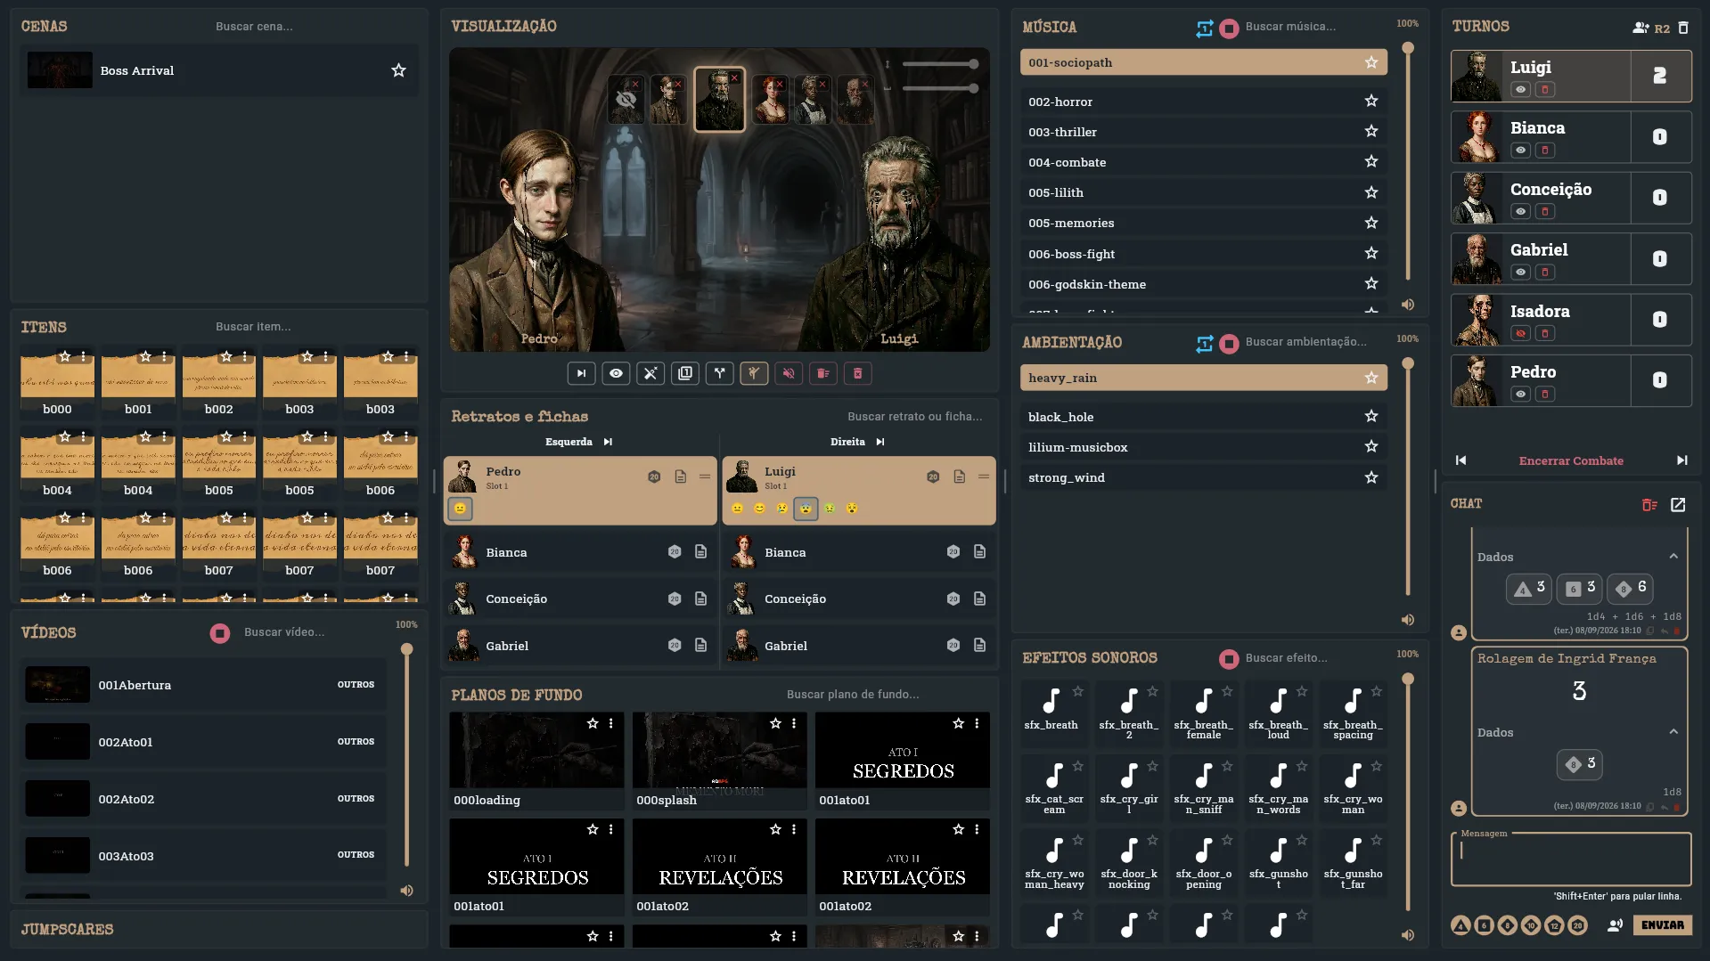
Task: Select the 001Abertura video
Action: pyautogui.click(x=203, y=685)
